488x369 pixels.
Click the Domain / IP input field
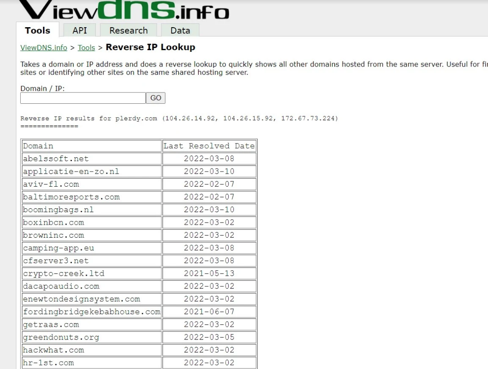[x=82, y=98]
